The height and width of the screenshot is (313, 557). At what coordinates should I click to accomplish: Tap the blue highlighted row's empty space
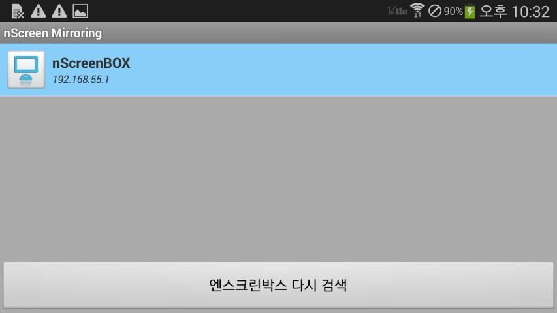pos(341,70)
